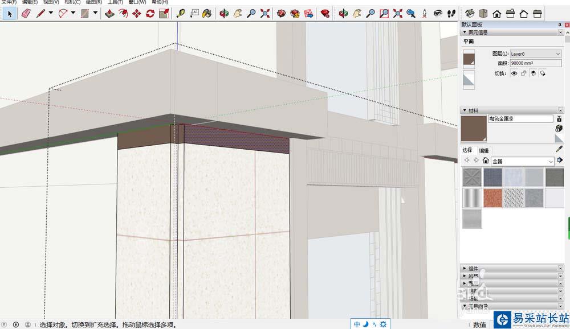570x329 pixels.
Task: Select the Position Camera tool
Action: tap(425, 14)
